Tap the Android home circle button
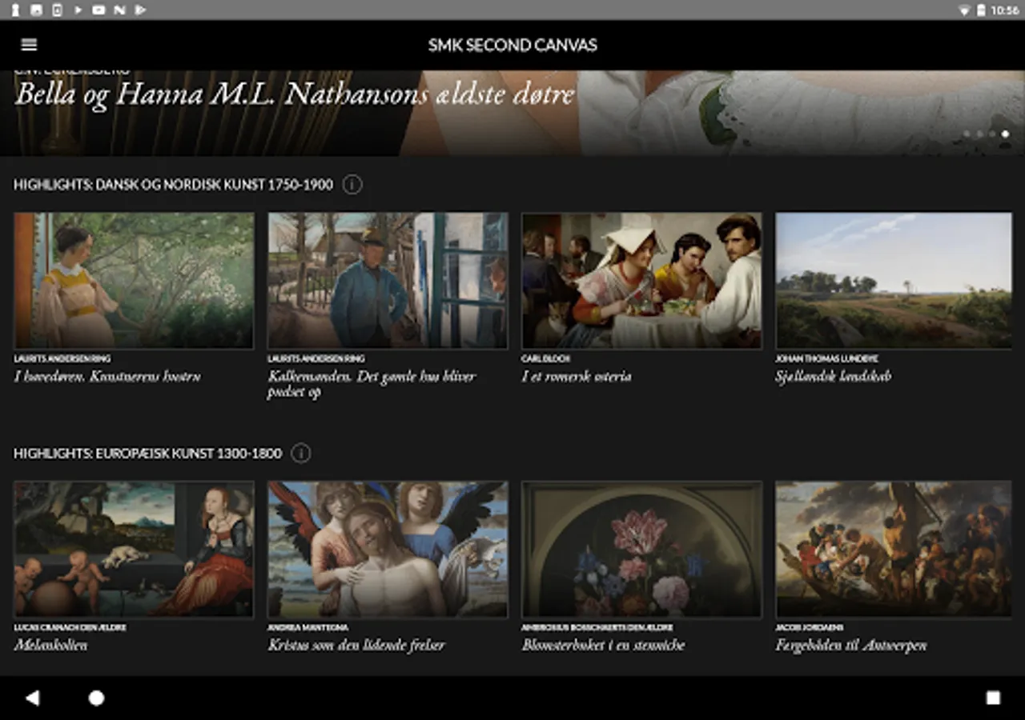1025x720 pixels. 96,698
